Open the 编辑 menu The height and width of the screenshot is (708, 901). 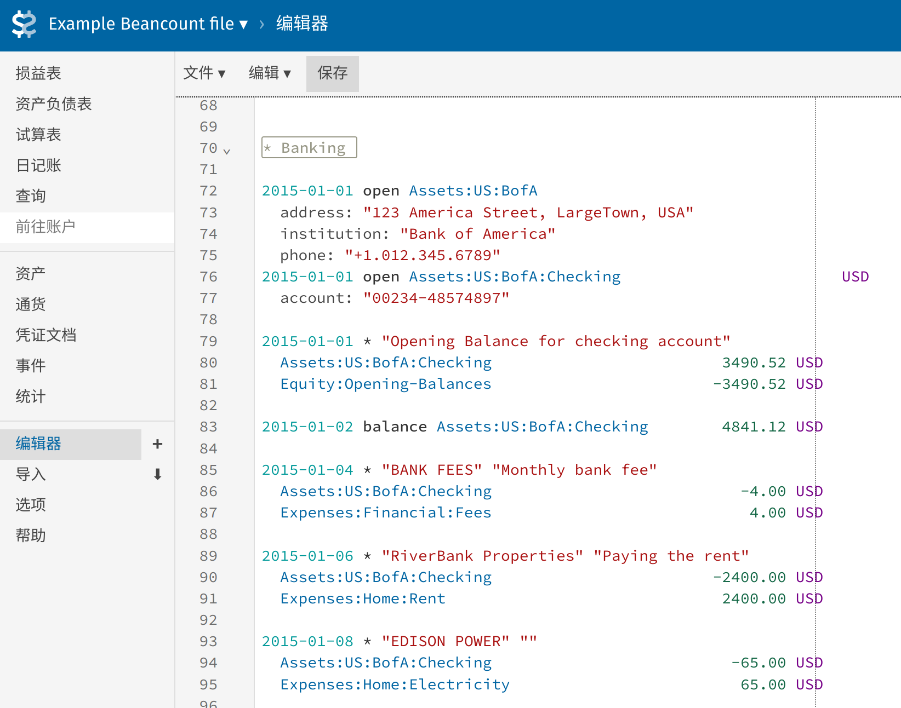(269, 73)
